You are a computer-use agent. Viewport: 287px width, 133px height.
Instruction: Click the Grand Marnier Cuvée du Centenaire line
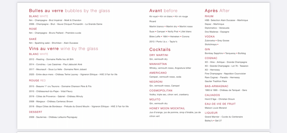point(223,117)
